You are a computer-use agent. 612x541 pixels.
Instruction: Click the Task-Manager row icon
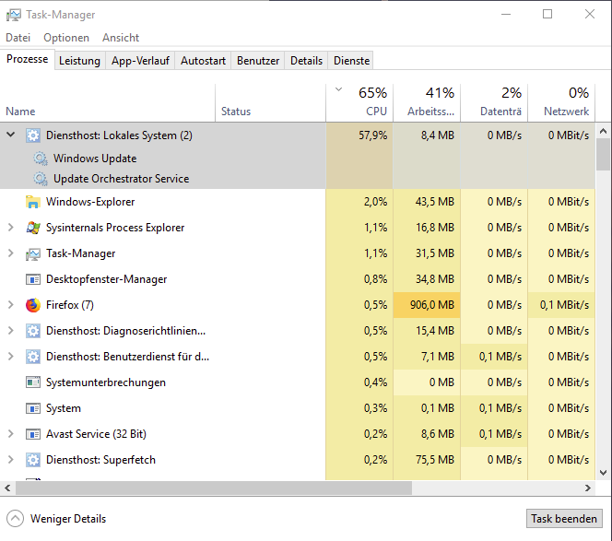click(33, 253)
